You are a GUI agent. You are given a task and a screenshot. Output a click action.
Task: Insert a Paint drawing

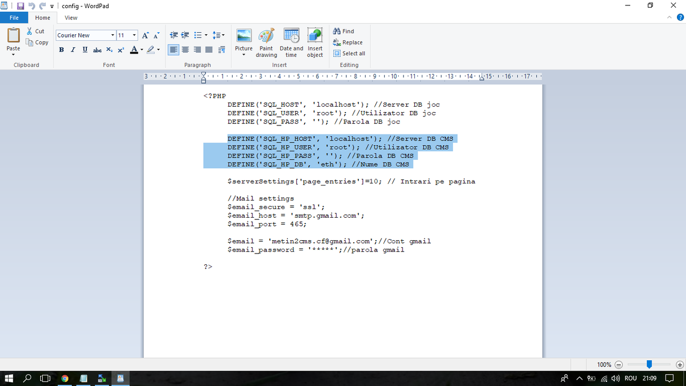(x=266, y=43)
